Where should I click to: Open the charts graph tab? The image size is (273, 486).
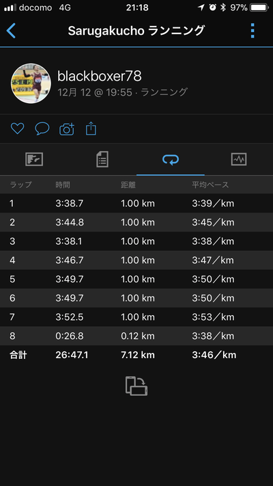[x=239, y=159]
